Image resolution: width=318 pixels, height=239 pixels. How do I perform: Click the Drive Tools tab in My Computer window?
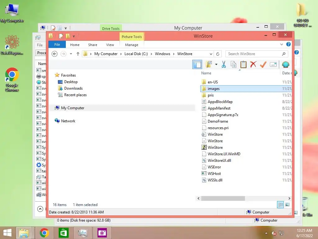111,28
